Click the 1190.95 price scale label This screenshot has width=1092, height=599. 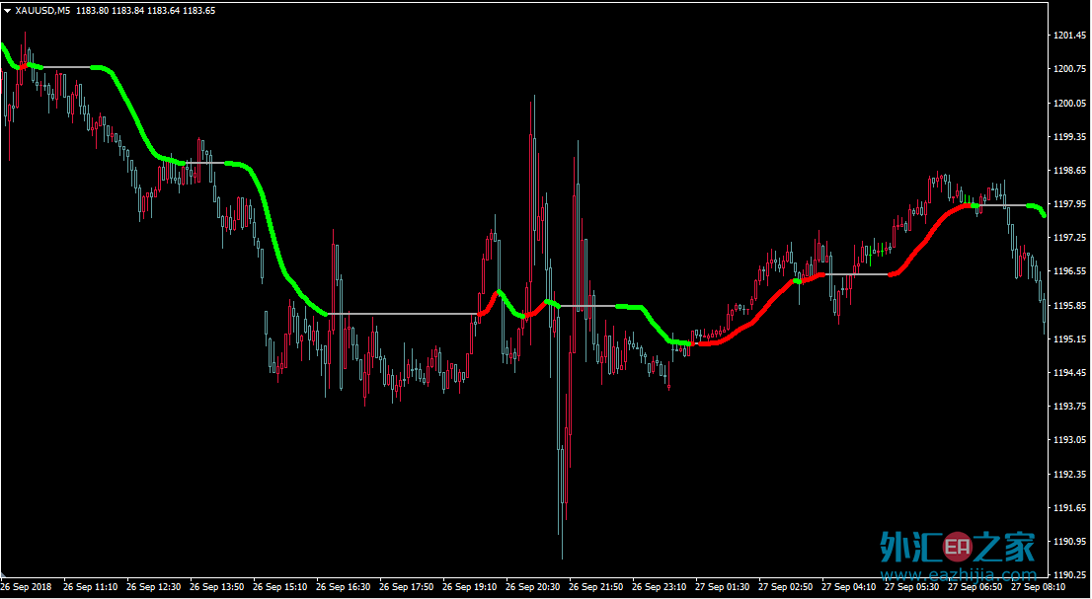point(1071,541)
